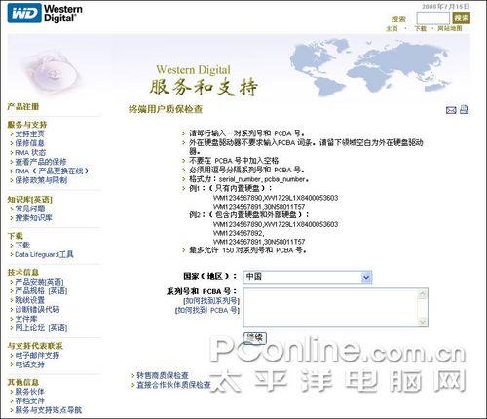Click the printer icon
This screenshot has width=487, height=419.
pos(464,109)
